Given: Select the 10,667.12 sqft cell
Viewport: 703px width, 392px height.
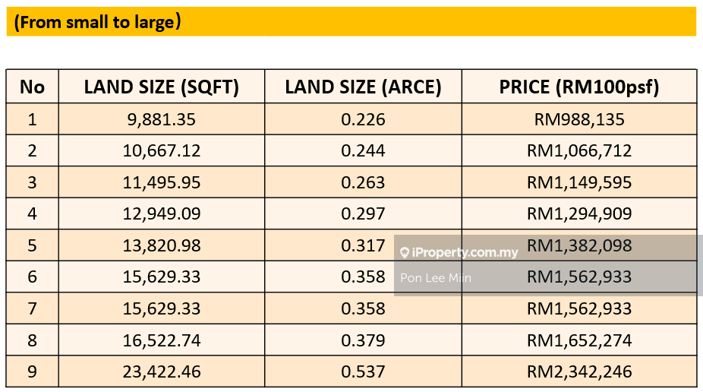Looking at the screenshot, I should click(x=162, y=150).
